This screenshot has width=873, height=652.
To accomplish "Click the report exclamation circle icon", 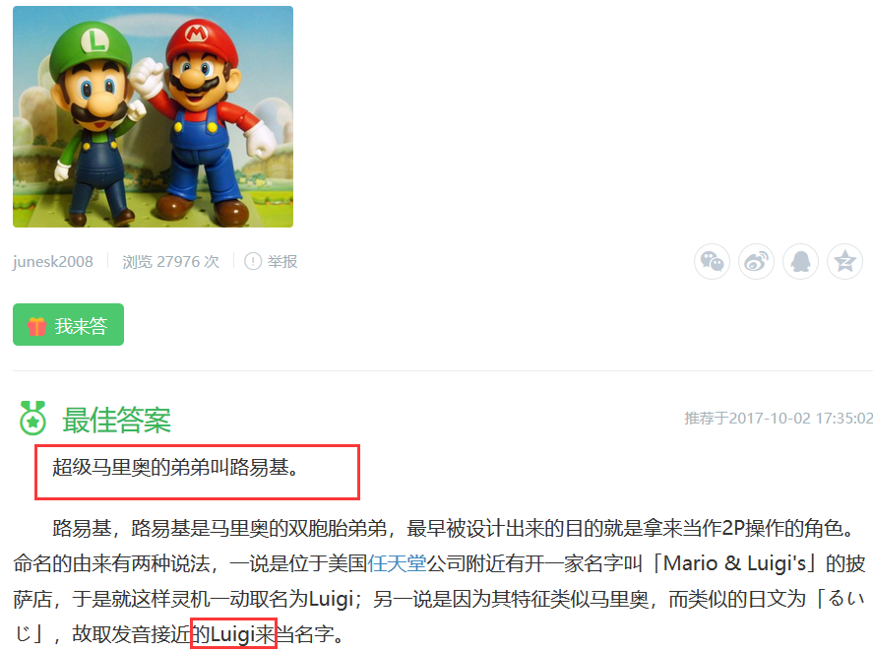I will click(x=253, y=261).
